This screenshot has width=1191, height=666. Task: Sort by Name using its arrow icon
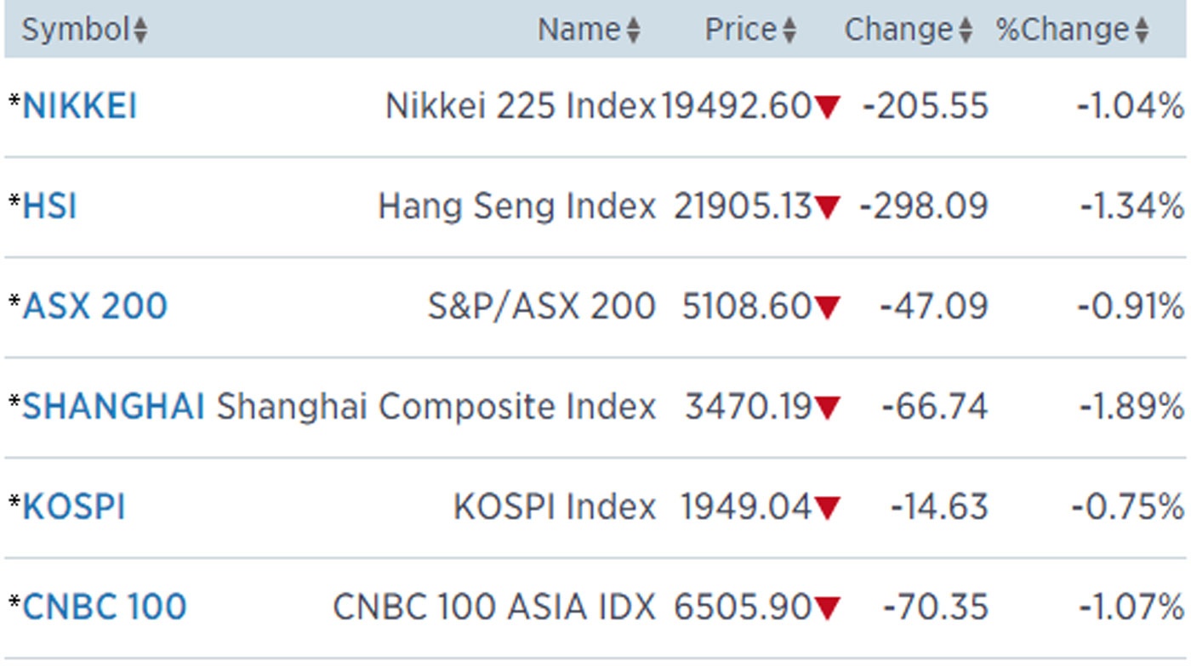pyautogui.click(x=633, y=31)
